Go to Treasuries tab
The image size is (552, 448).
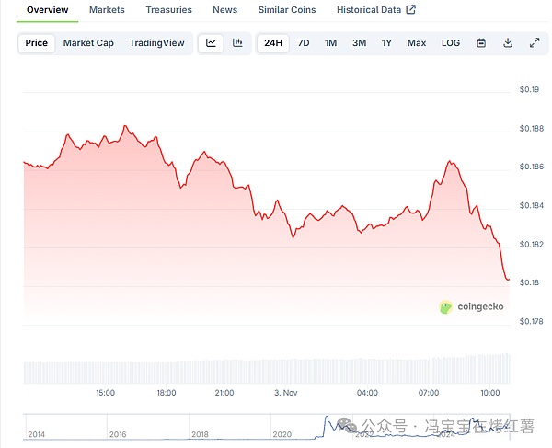pyautogui.click(x=168, y=10)
